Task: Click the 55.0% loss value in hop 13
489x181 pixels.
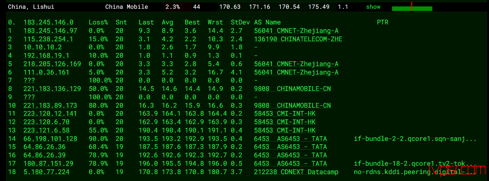Action: (98, 130)
